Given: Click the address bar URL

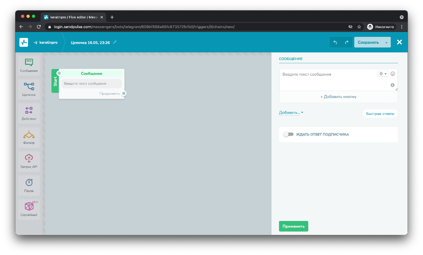Looking at the screenshot, I should tap(144, 27).
